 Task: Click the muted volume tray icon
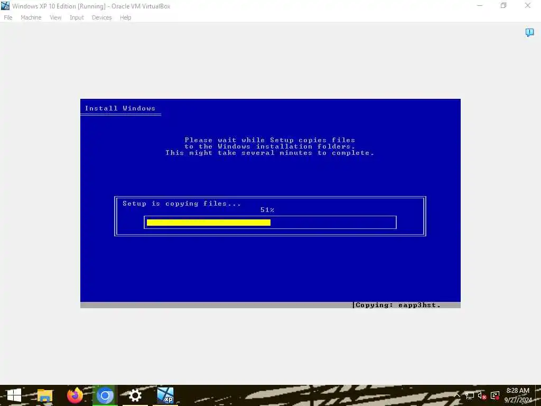point(482,395)
